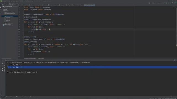The image size is (177, 99).
Task: Select highlighted groupby_example.py in Project tree
Action: (9, 16)
